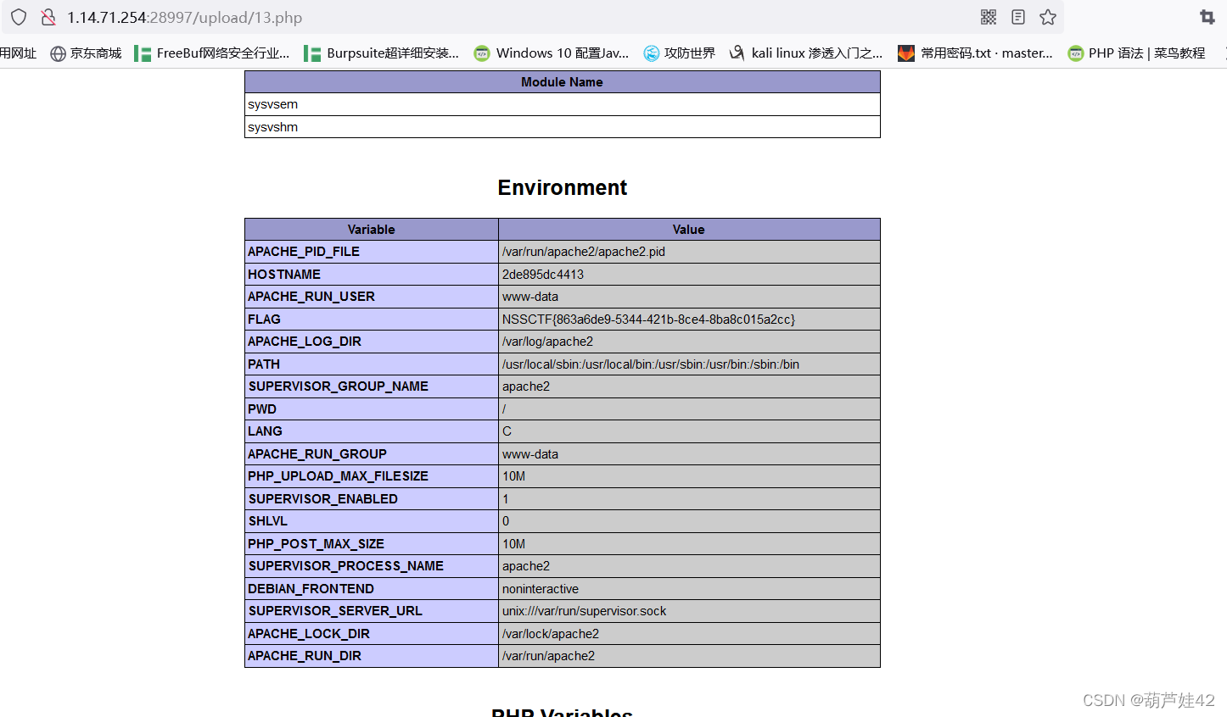Open the QR code generator icon
This screenshot has height=717, width=1227.
(989, 17)
